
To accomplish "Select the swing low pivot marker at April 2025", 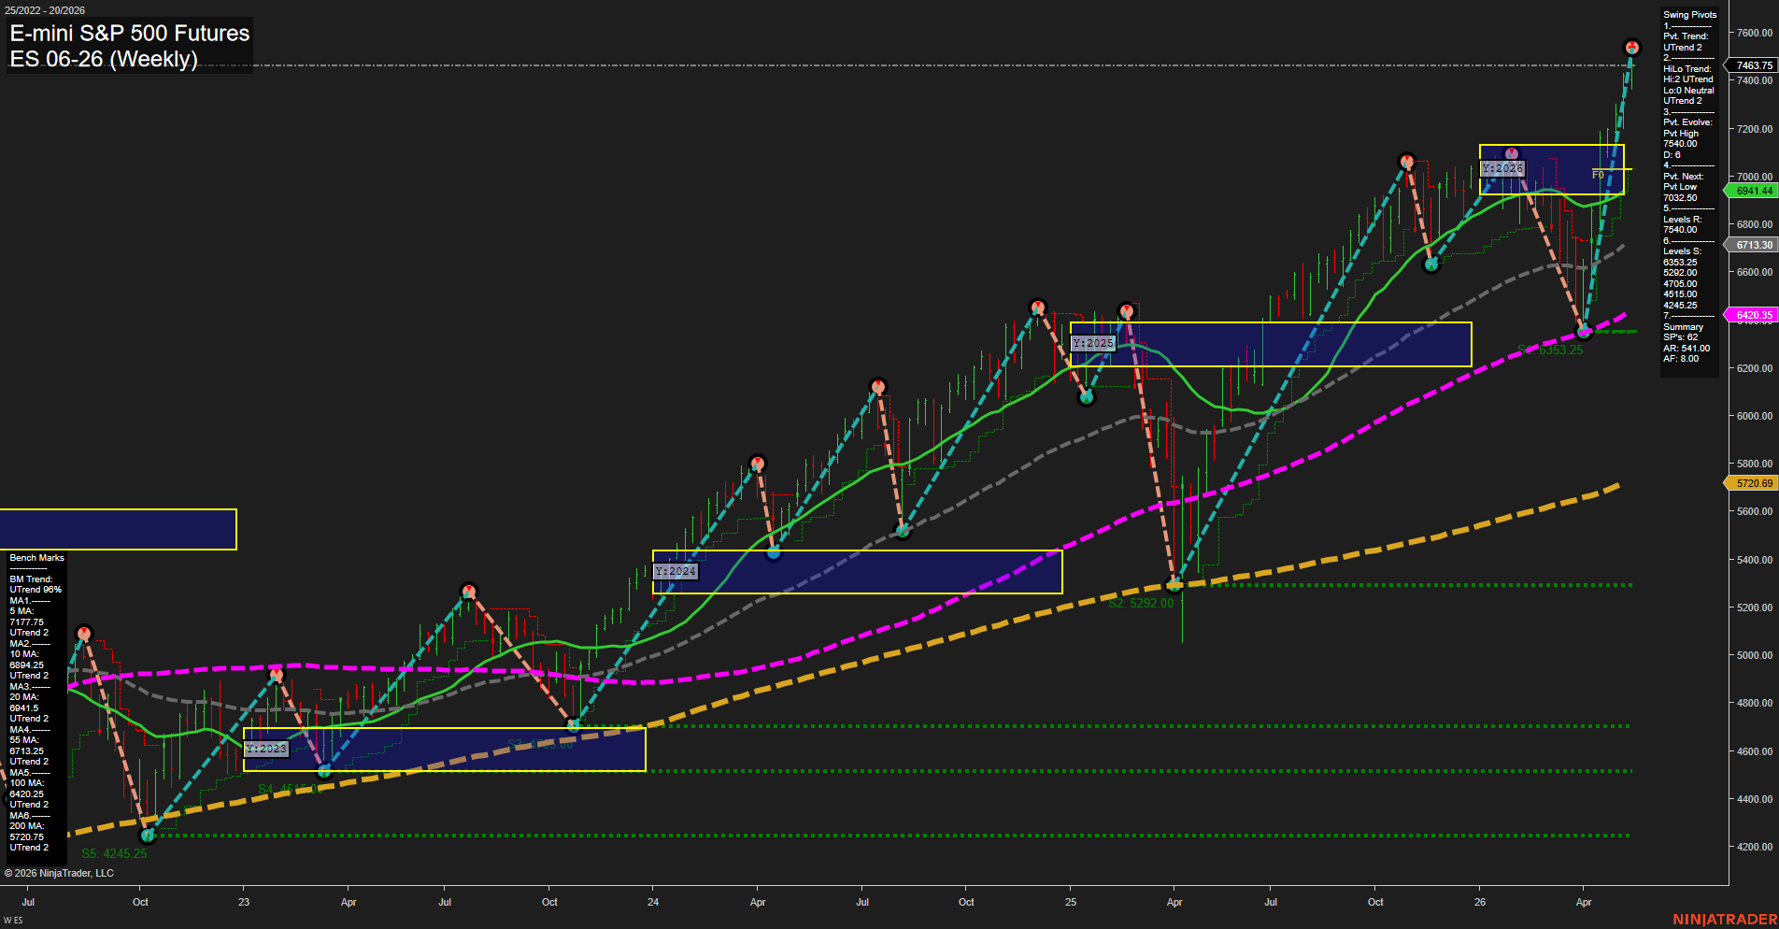I will click(x=1174, y=585).
